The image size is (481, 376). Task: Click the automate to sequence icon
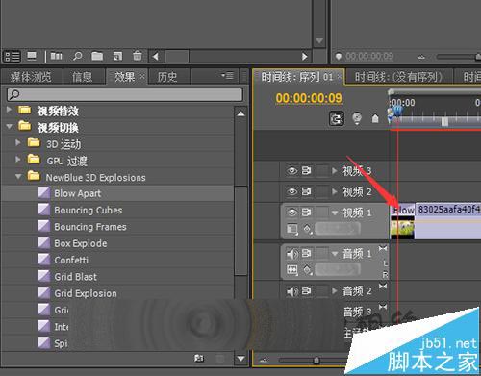point(57,57)
